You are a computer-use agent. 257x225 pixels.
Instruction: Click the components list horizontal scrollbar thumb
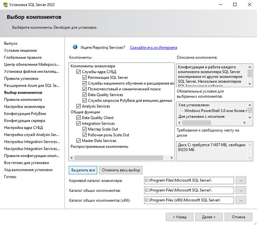pos(119,158)
